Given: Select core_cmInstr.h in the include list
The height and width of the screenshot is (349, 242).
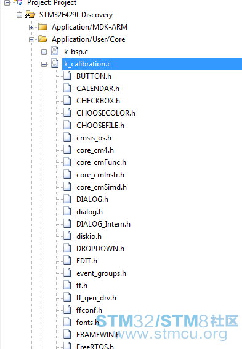Looking at the screenshot, I should (x=100, y=175).
